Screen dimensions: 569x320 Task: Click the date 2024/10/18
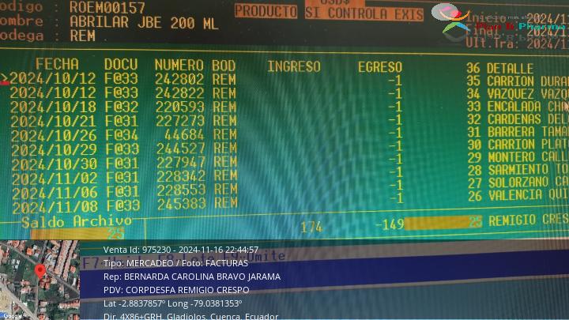click(x=53, y=107)
